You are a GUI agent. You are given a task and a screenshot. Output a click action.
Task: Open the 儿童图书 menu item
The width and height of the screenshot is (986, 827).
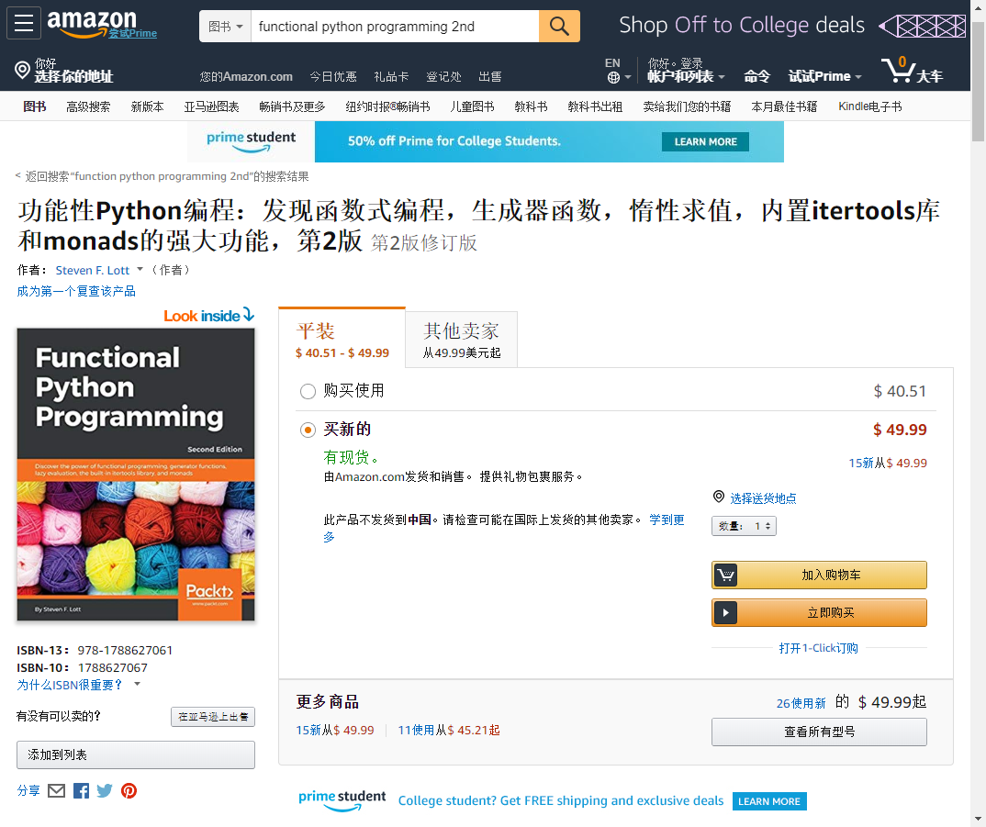[x=472, y=106]
